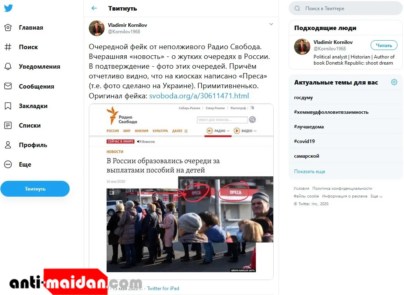Image resolution: width=404 pixels, height=295 pixels.
Task: Click the blue Твитнуть button
Action: [35, 189]
